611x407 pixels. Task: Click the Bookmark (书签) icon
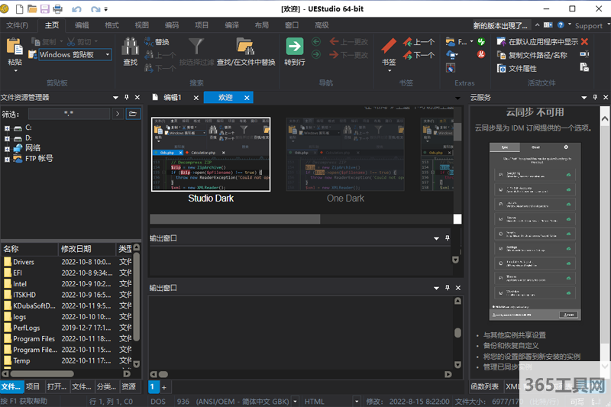coord(389,47)
